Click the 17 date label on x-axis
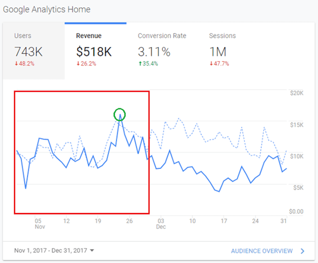The width and height of the screenshot is (318, 263). pos(224,221)
